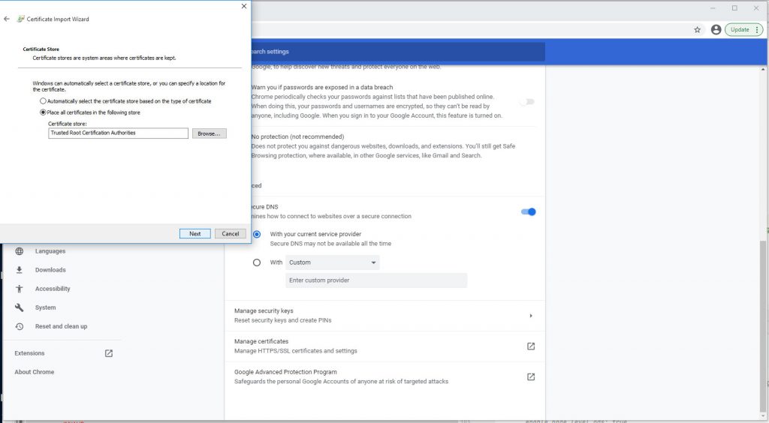Click the back arrow in Certificate Import Wizard
The image size is (769, 423).
(x=6, y=19)
